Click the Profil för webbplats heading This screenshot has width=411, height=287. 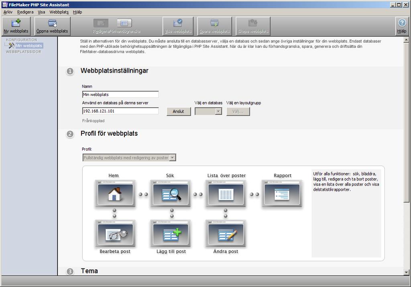point(109,133)
